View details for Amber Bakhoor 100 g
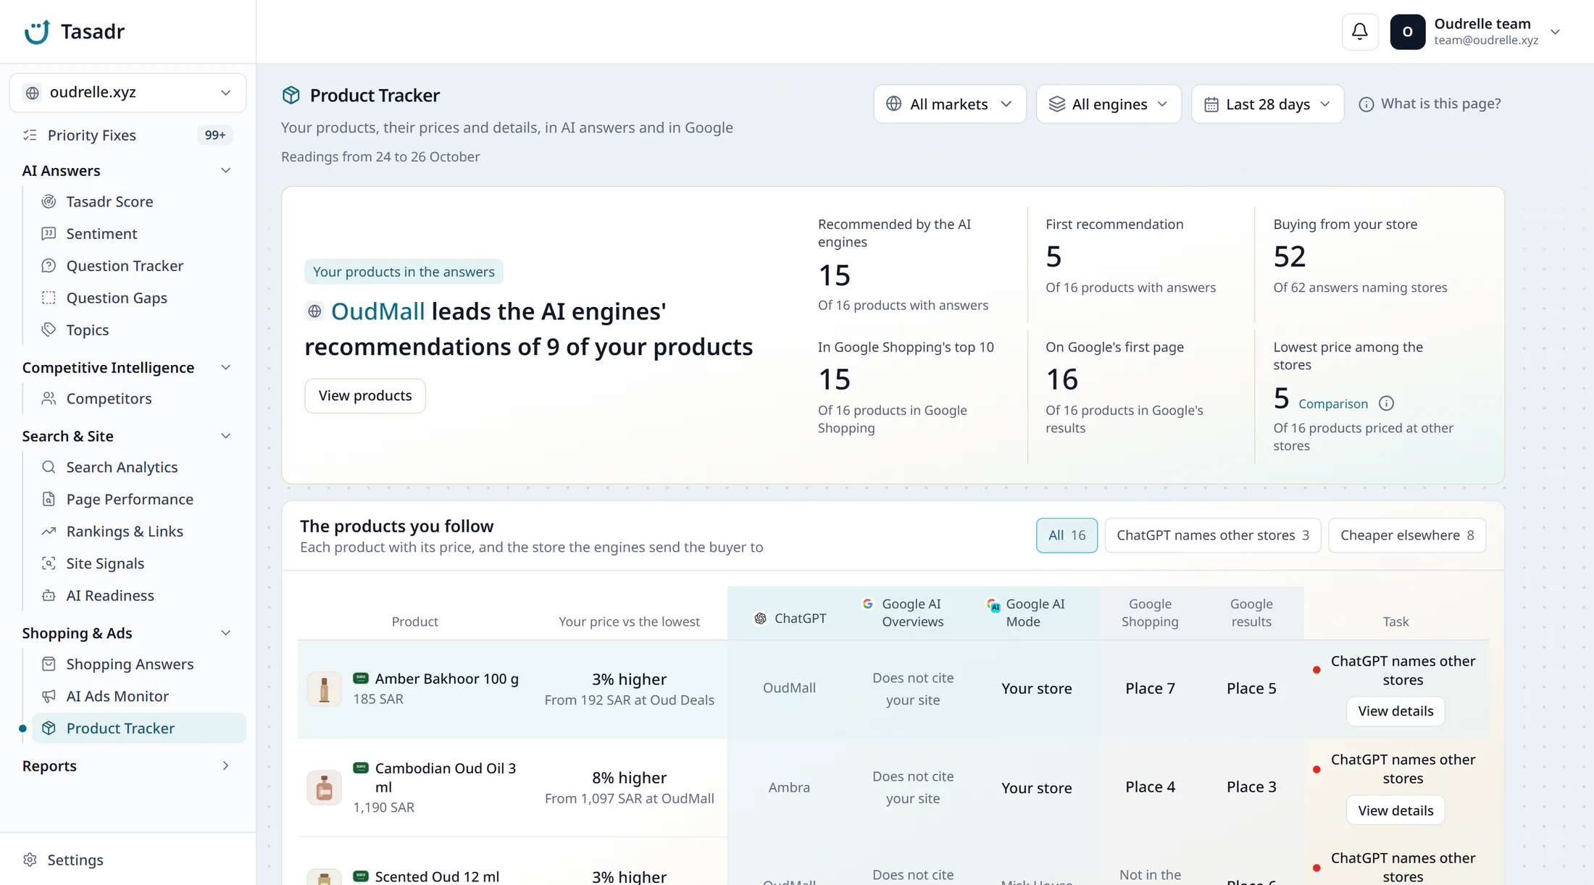Screen dimensions: 1594x885 [x=1395, y=711]
